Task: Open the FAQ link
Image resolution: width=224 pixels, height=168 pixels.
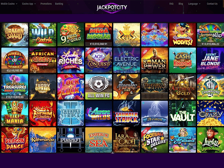Action: tap(171, 4)
